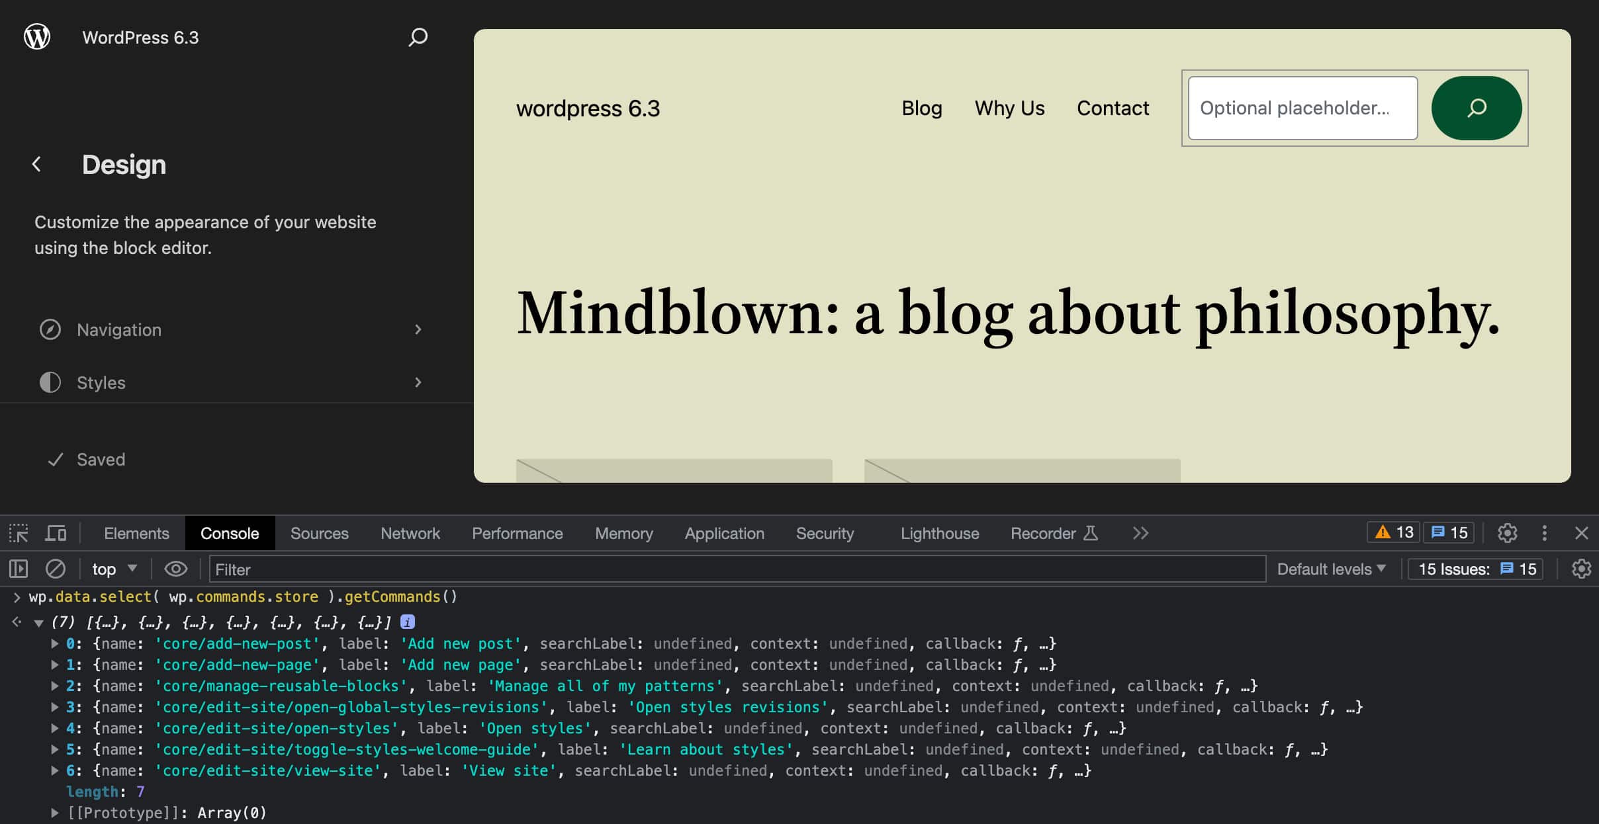Show the 15 console messages indicator
This screenshot has height=824, width=1599.
(x=1449, y=532)
